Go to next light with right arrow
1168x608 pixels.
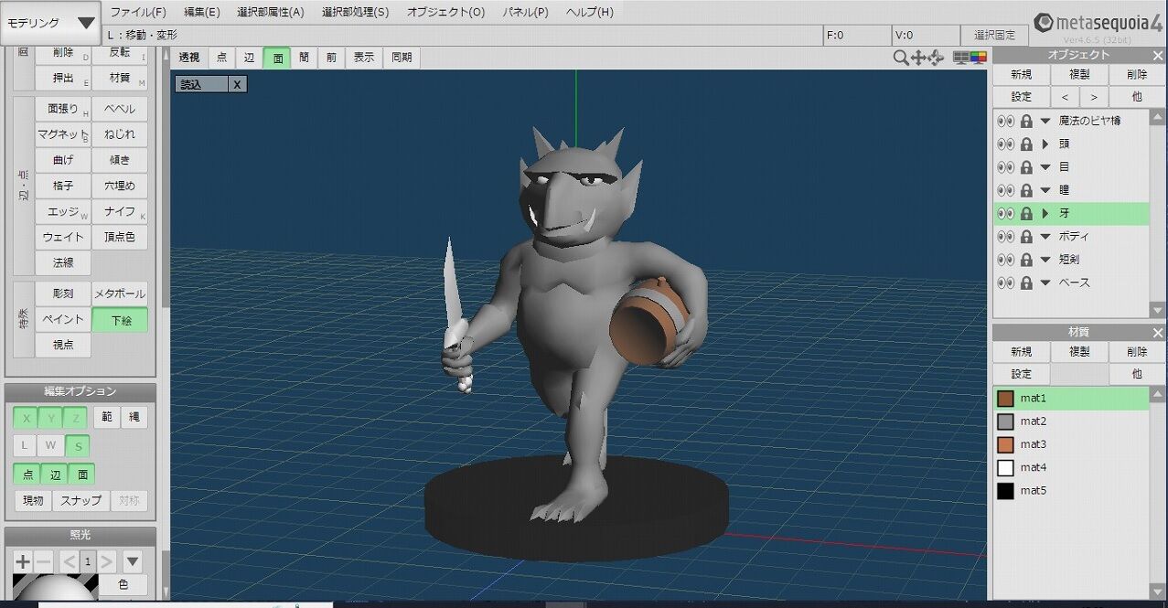point(107,561)
